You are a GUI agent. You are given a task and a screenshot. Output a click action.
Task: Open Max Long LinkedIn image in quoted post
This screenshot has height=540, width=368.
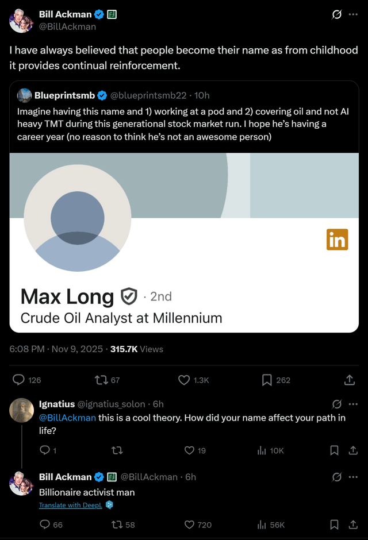tap(184, 242)
